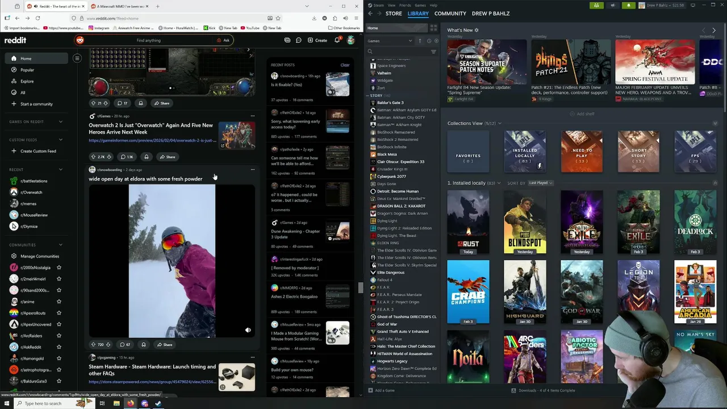The width and height of the screenshot is (727, 409).
Task: Open Last Played sort dropdown
Action: pos(541,183)
